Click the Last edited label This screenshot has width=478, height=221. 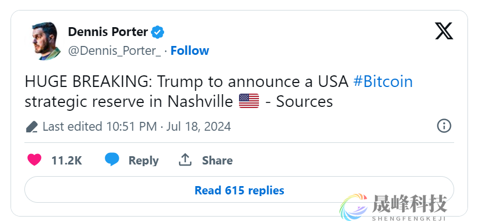tap(73, 126)
